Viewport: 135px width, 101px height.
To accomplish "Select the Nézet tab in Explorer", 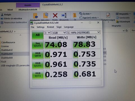I will [10, 10].
